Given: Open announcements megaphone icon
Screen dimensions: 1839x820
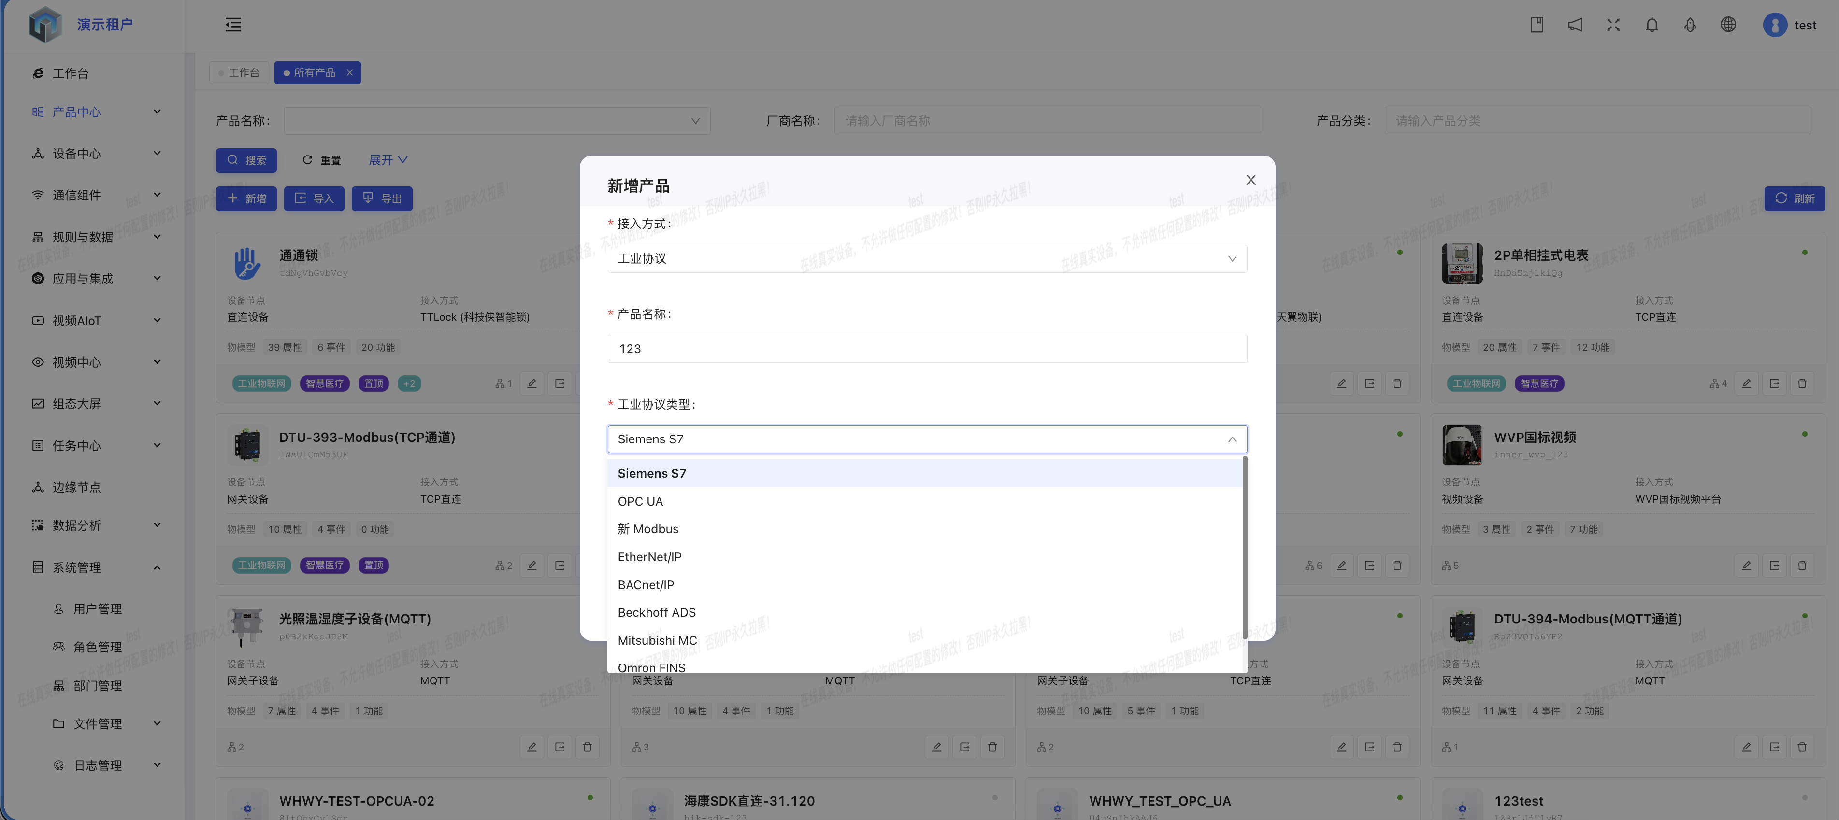Looking at the screenshot, I should pyautogui.click(x=1575, y=25).
